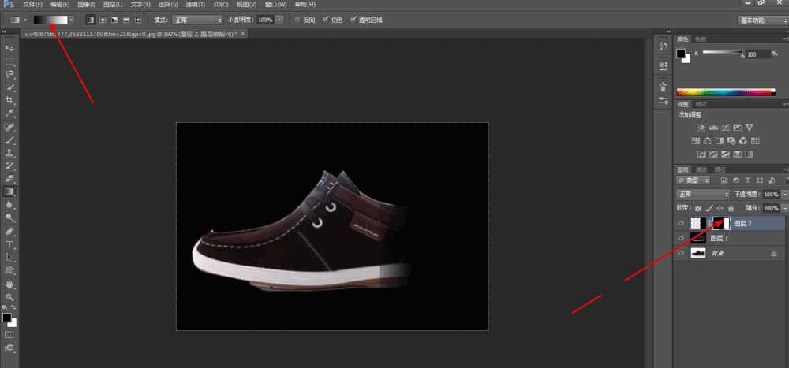Open the gradient mode 正常 dropdown

click(x=197, y=19)
